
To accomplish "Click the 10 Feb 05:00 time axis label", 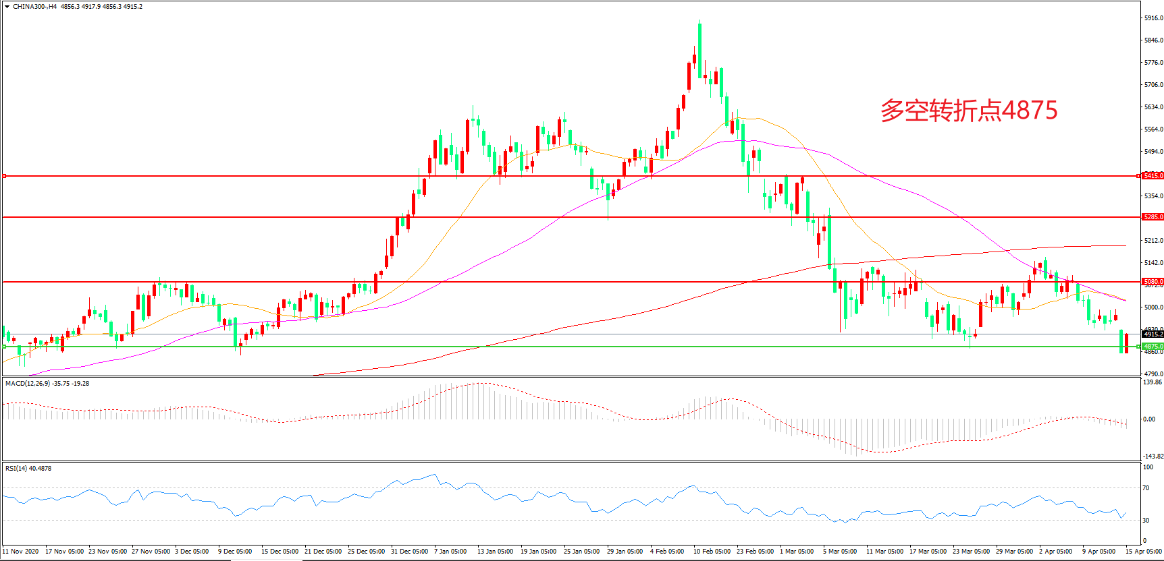I will [x=712, y=552].
